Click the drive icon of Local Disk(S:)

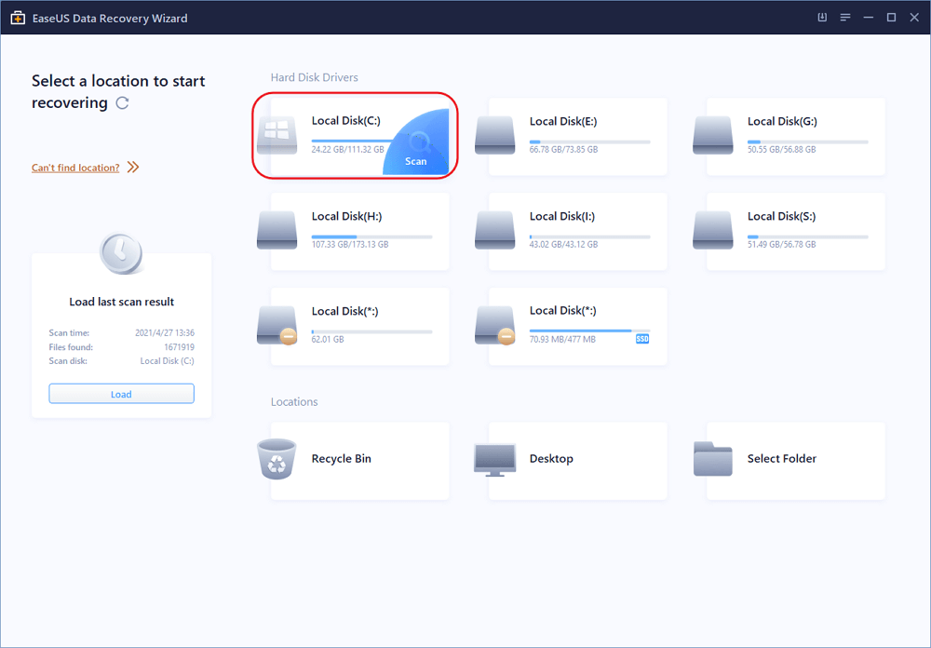coord(712,231)
